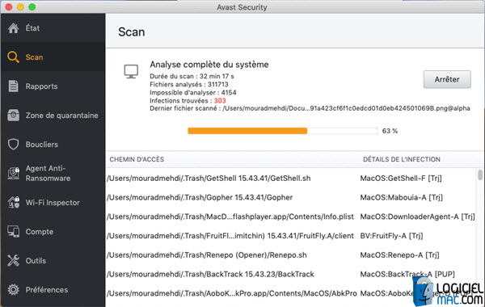
Task: Click the Zone de quarantaine chest icon
Action: (x=13, y=116)
